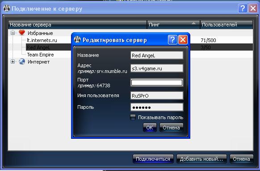Screen dimensions: 260x171
Task: Click the Mumble icon in the edit server dialog title
Action: (77, 39)
